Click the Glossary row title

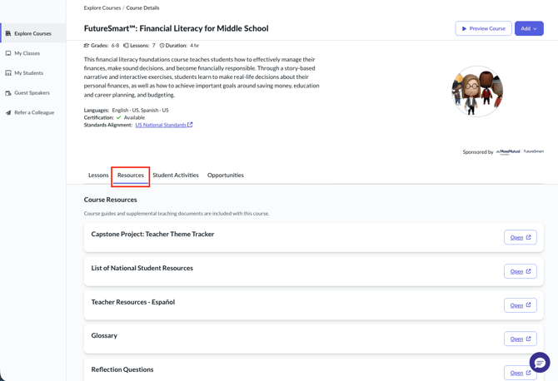(x=104, y=335)
